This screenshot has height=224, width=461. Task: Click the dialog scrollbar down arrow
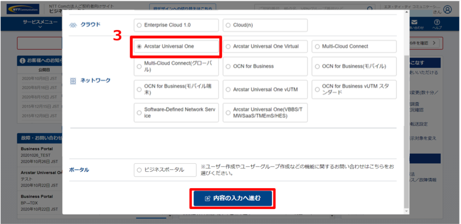pyautogui.click(x=406, y=211)
